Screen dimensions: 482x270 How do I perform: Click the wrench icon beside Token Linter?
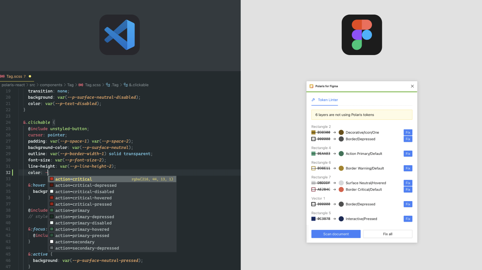tap(313, 100)
